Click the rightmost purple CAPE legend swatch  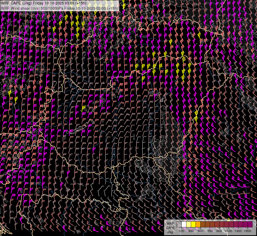click(x=250, y=224)
